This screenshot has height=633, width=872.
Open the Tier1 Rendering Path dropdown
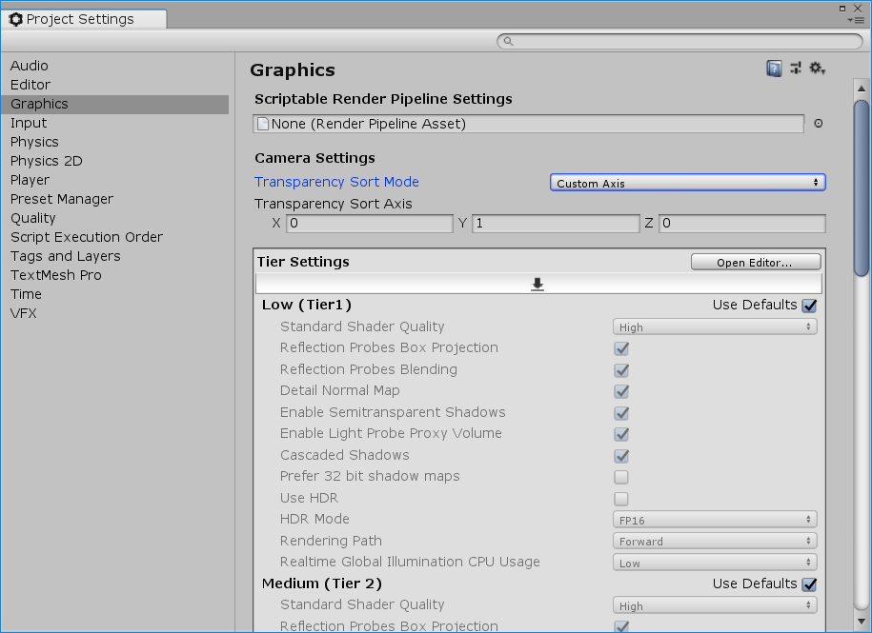coord(714,542)
